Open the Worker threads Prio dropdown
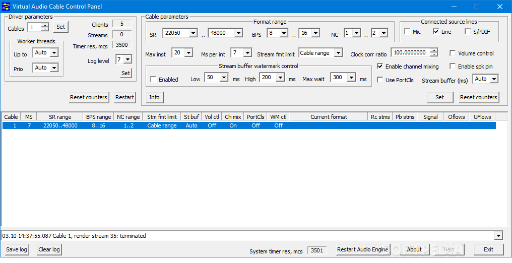Image resolution: width=512 pixels, height=263 pixels. pyautogui.click(x=54, y=68)
